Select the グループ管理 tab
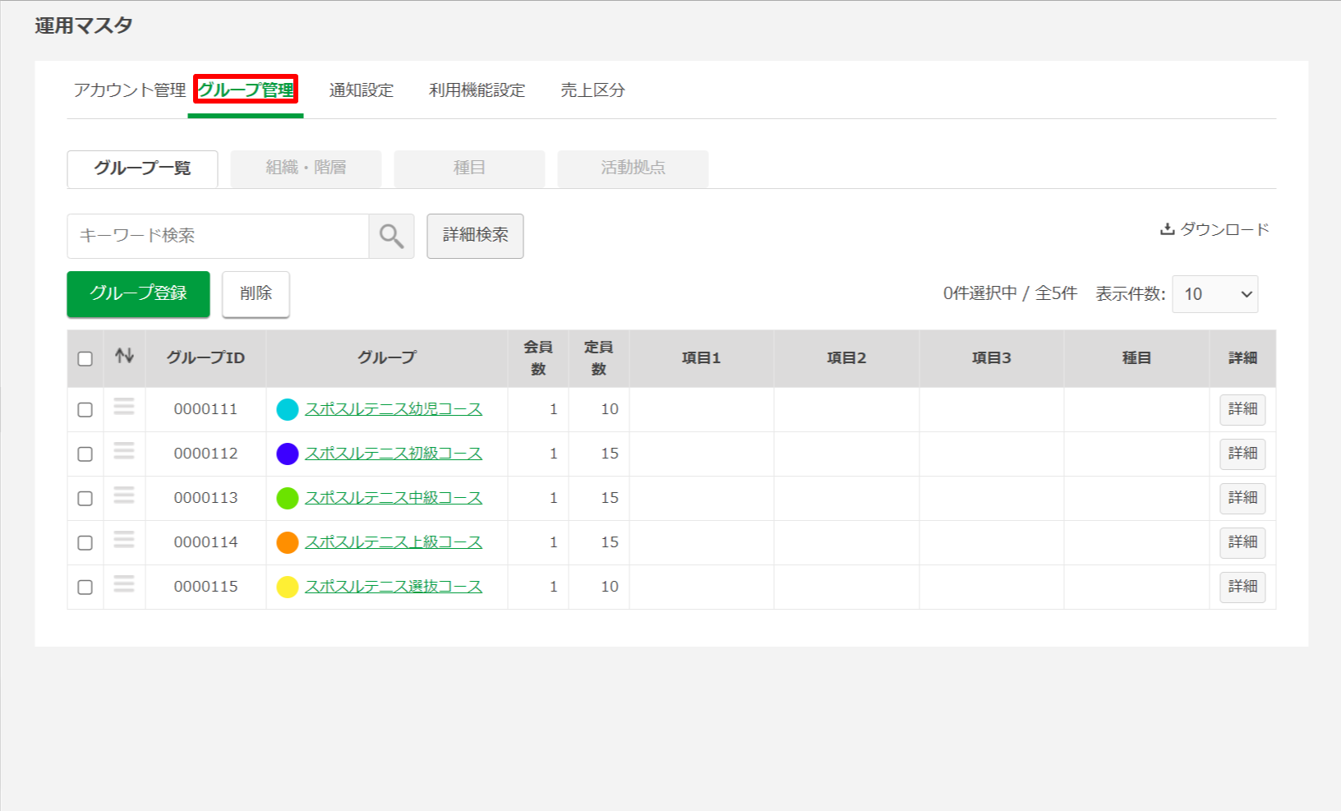This screenshot has height=811, width=1341. coord(246,90)
